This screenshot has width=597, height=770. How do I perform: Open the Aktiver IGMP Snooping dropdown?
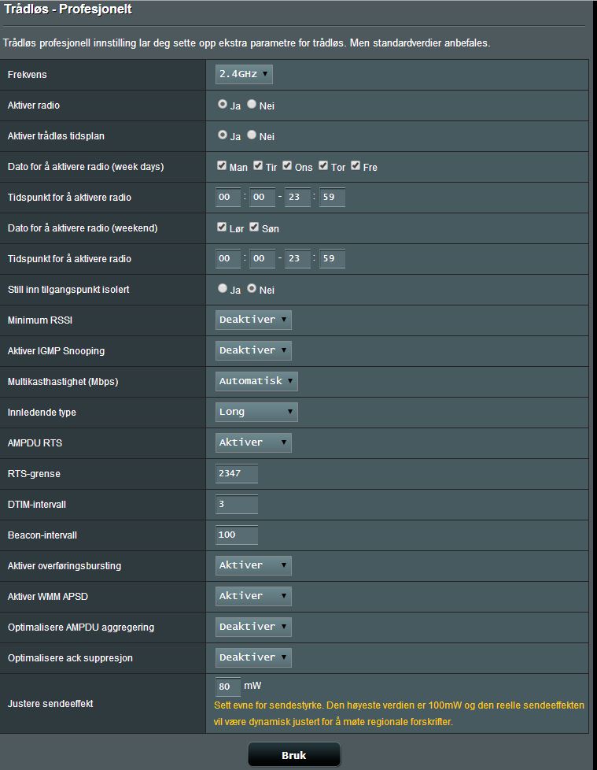(253, 350)
